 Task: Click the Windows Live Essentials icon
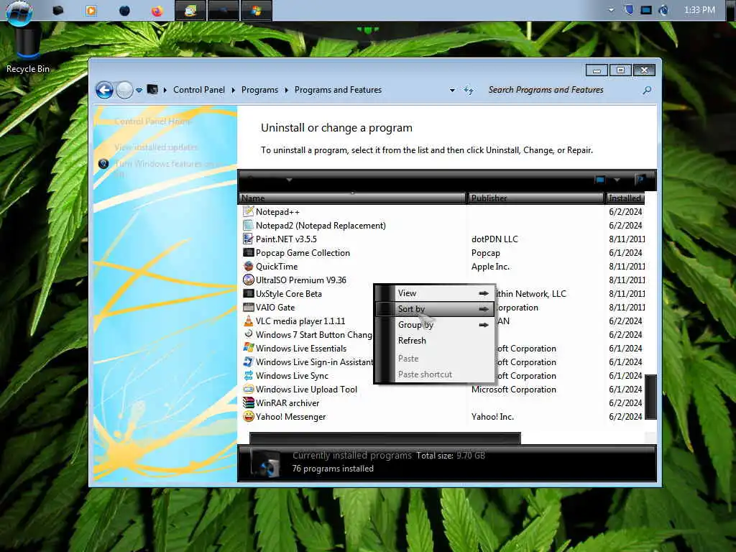point(248,348)
